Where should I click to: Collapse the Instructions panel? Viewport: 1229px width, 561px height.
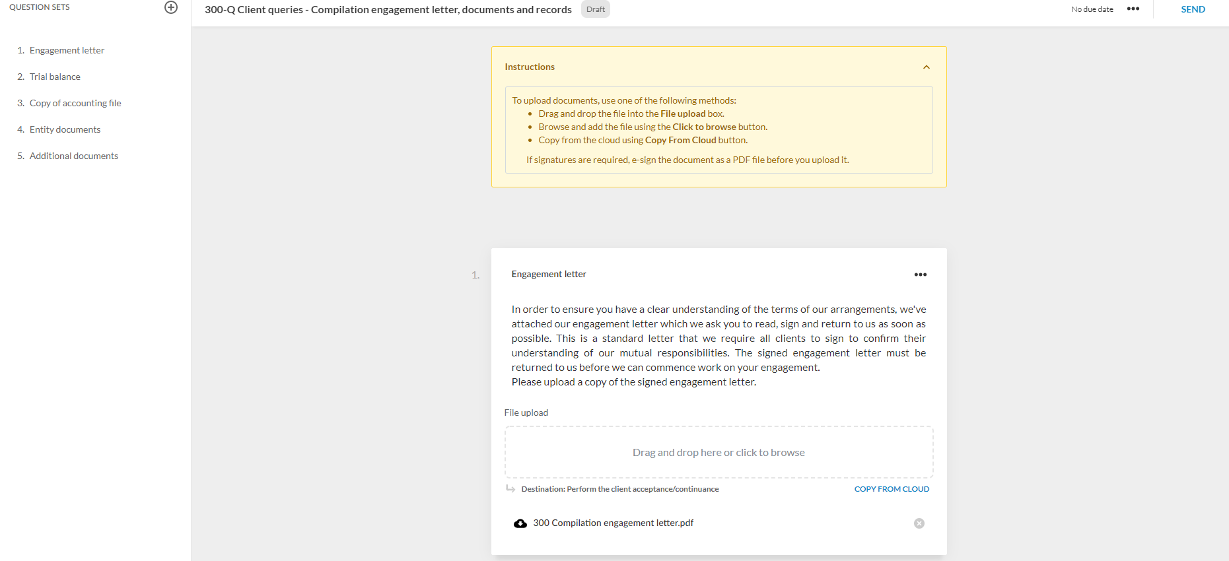tap(926, 67)
